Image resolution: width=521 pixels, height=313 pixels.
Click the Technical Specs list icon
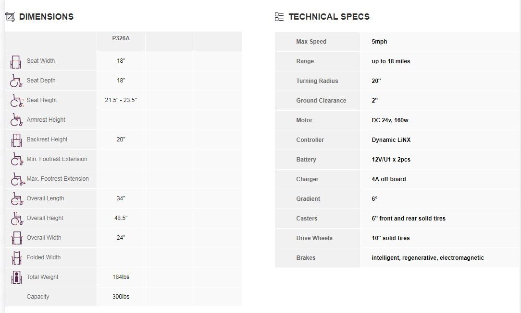tap(279, 17)
